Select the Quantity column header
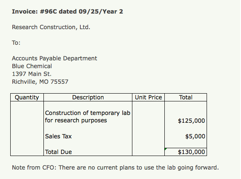 pyautogui.click(x=27, y=97)
